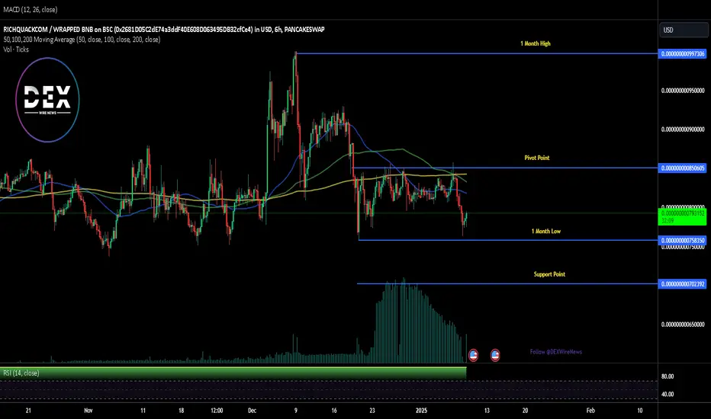Click the left US flag economic event icon
This screenshot has width=711, height=419.
[x=473, y=355]
